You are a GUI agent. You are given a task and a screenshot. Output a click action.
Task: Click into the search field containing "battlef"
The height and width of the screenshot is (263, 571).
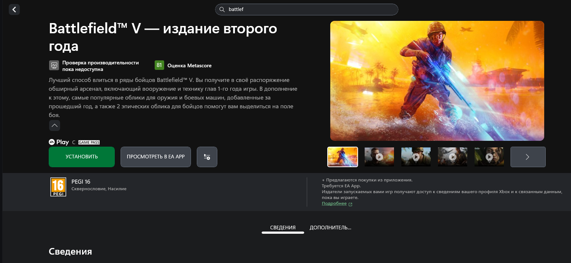click(308, 10)
